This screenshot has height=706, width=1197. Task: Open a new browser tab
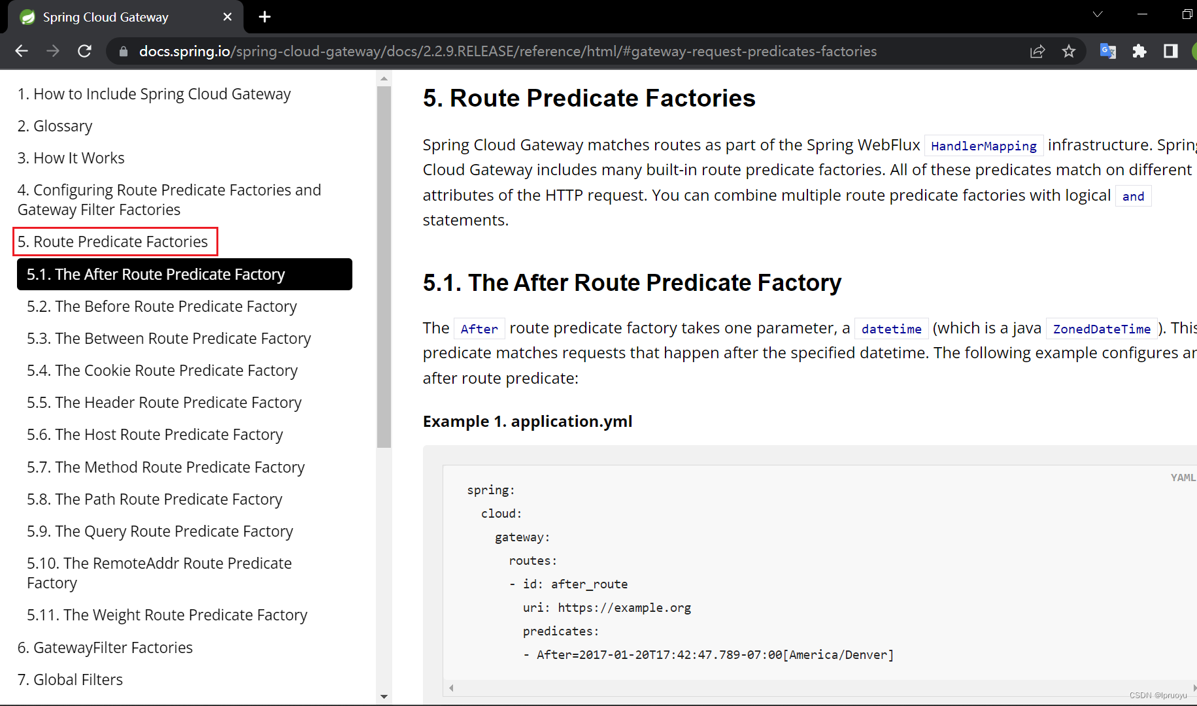click(x=265, y=17)
